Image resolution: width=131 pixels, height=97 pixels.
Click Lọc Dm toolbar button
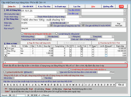coord(77,6)
